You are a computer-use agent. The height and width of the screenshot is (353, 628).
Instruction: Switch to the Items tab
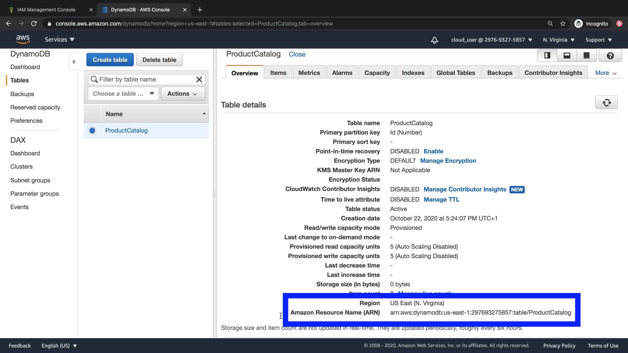pos(278,73)
